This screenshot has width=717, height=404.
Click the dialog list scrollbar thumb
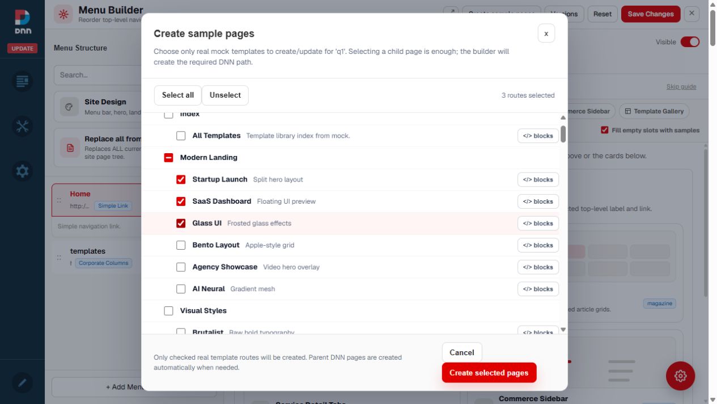point(563,134)
